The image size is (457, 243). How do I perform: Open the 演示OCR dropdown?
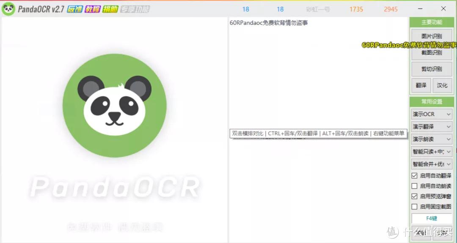[432, 115]
